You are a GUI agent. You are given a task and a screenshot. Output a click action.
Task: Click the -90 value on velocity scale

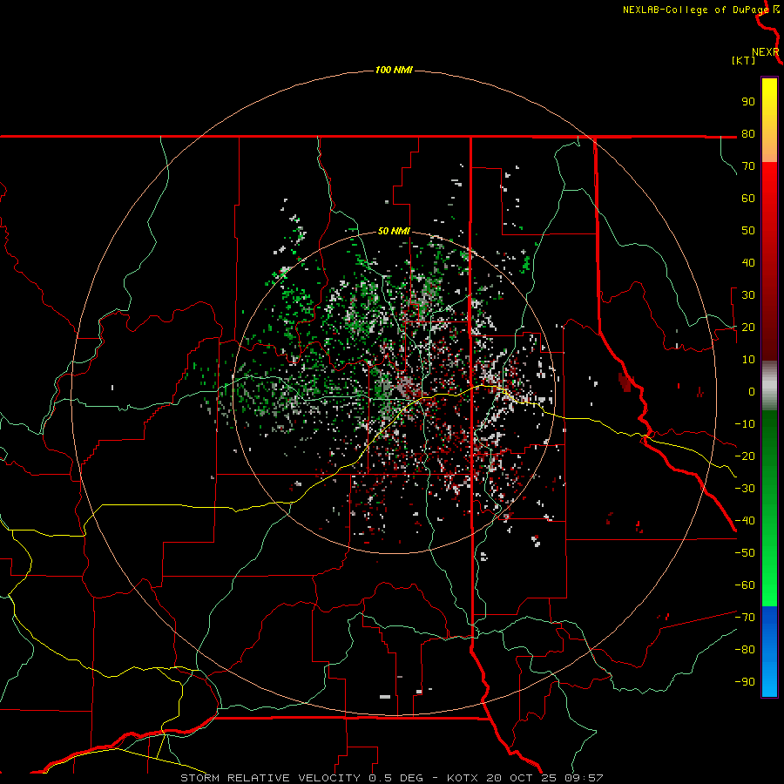745,682
